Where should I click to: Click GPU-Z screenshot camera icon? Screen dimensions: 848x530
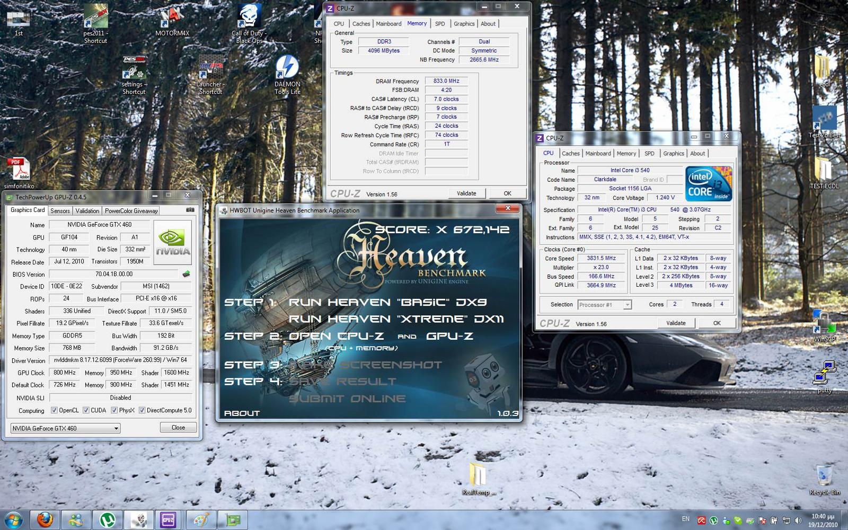[x=190, y=210]
